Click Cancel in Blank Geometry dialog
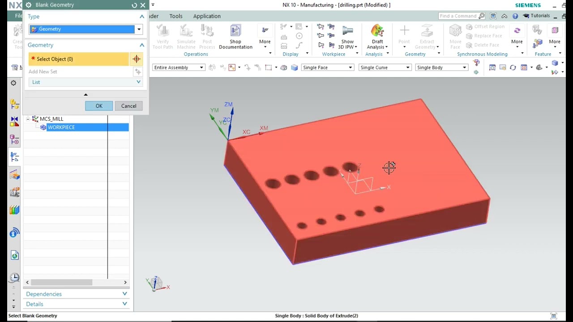The height and width of the screenshot is (322, 573). tap(128, 106)
